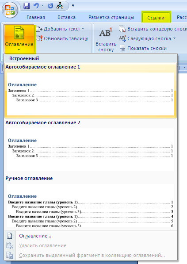Click the Обновить таблицу label
187x264 pixels.
(x=66, y=38)
